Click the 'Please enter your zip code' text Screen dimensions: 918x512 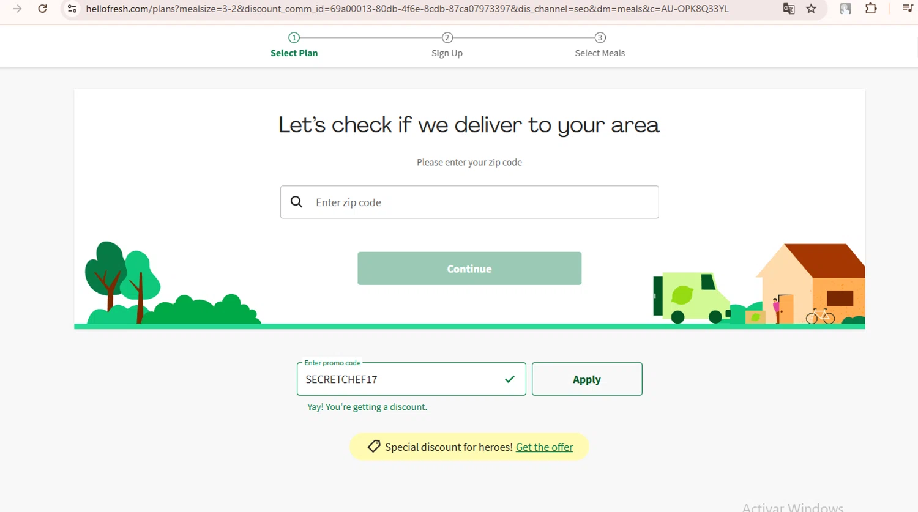(469, 162)
